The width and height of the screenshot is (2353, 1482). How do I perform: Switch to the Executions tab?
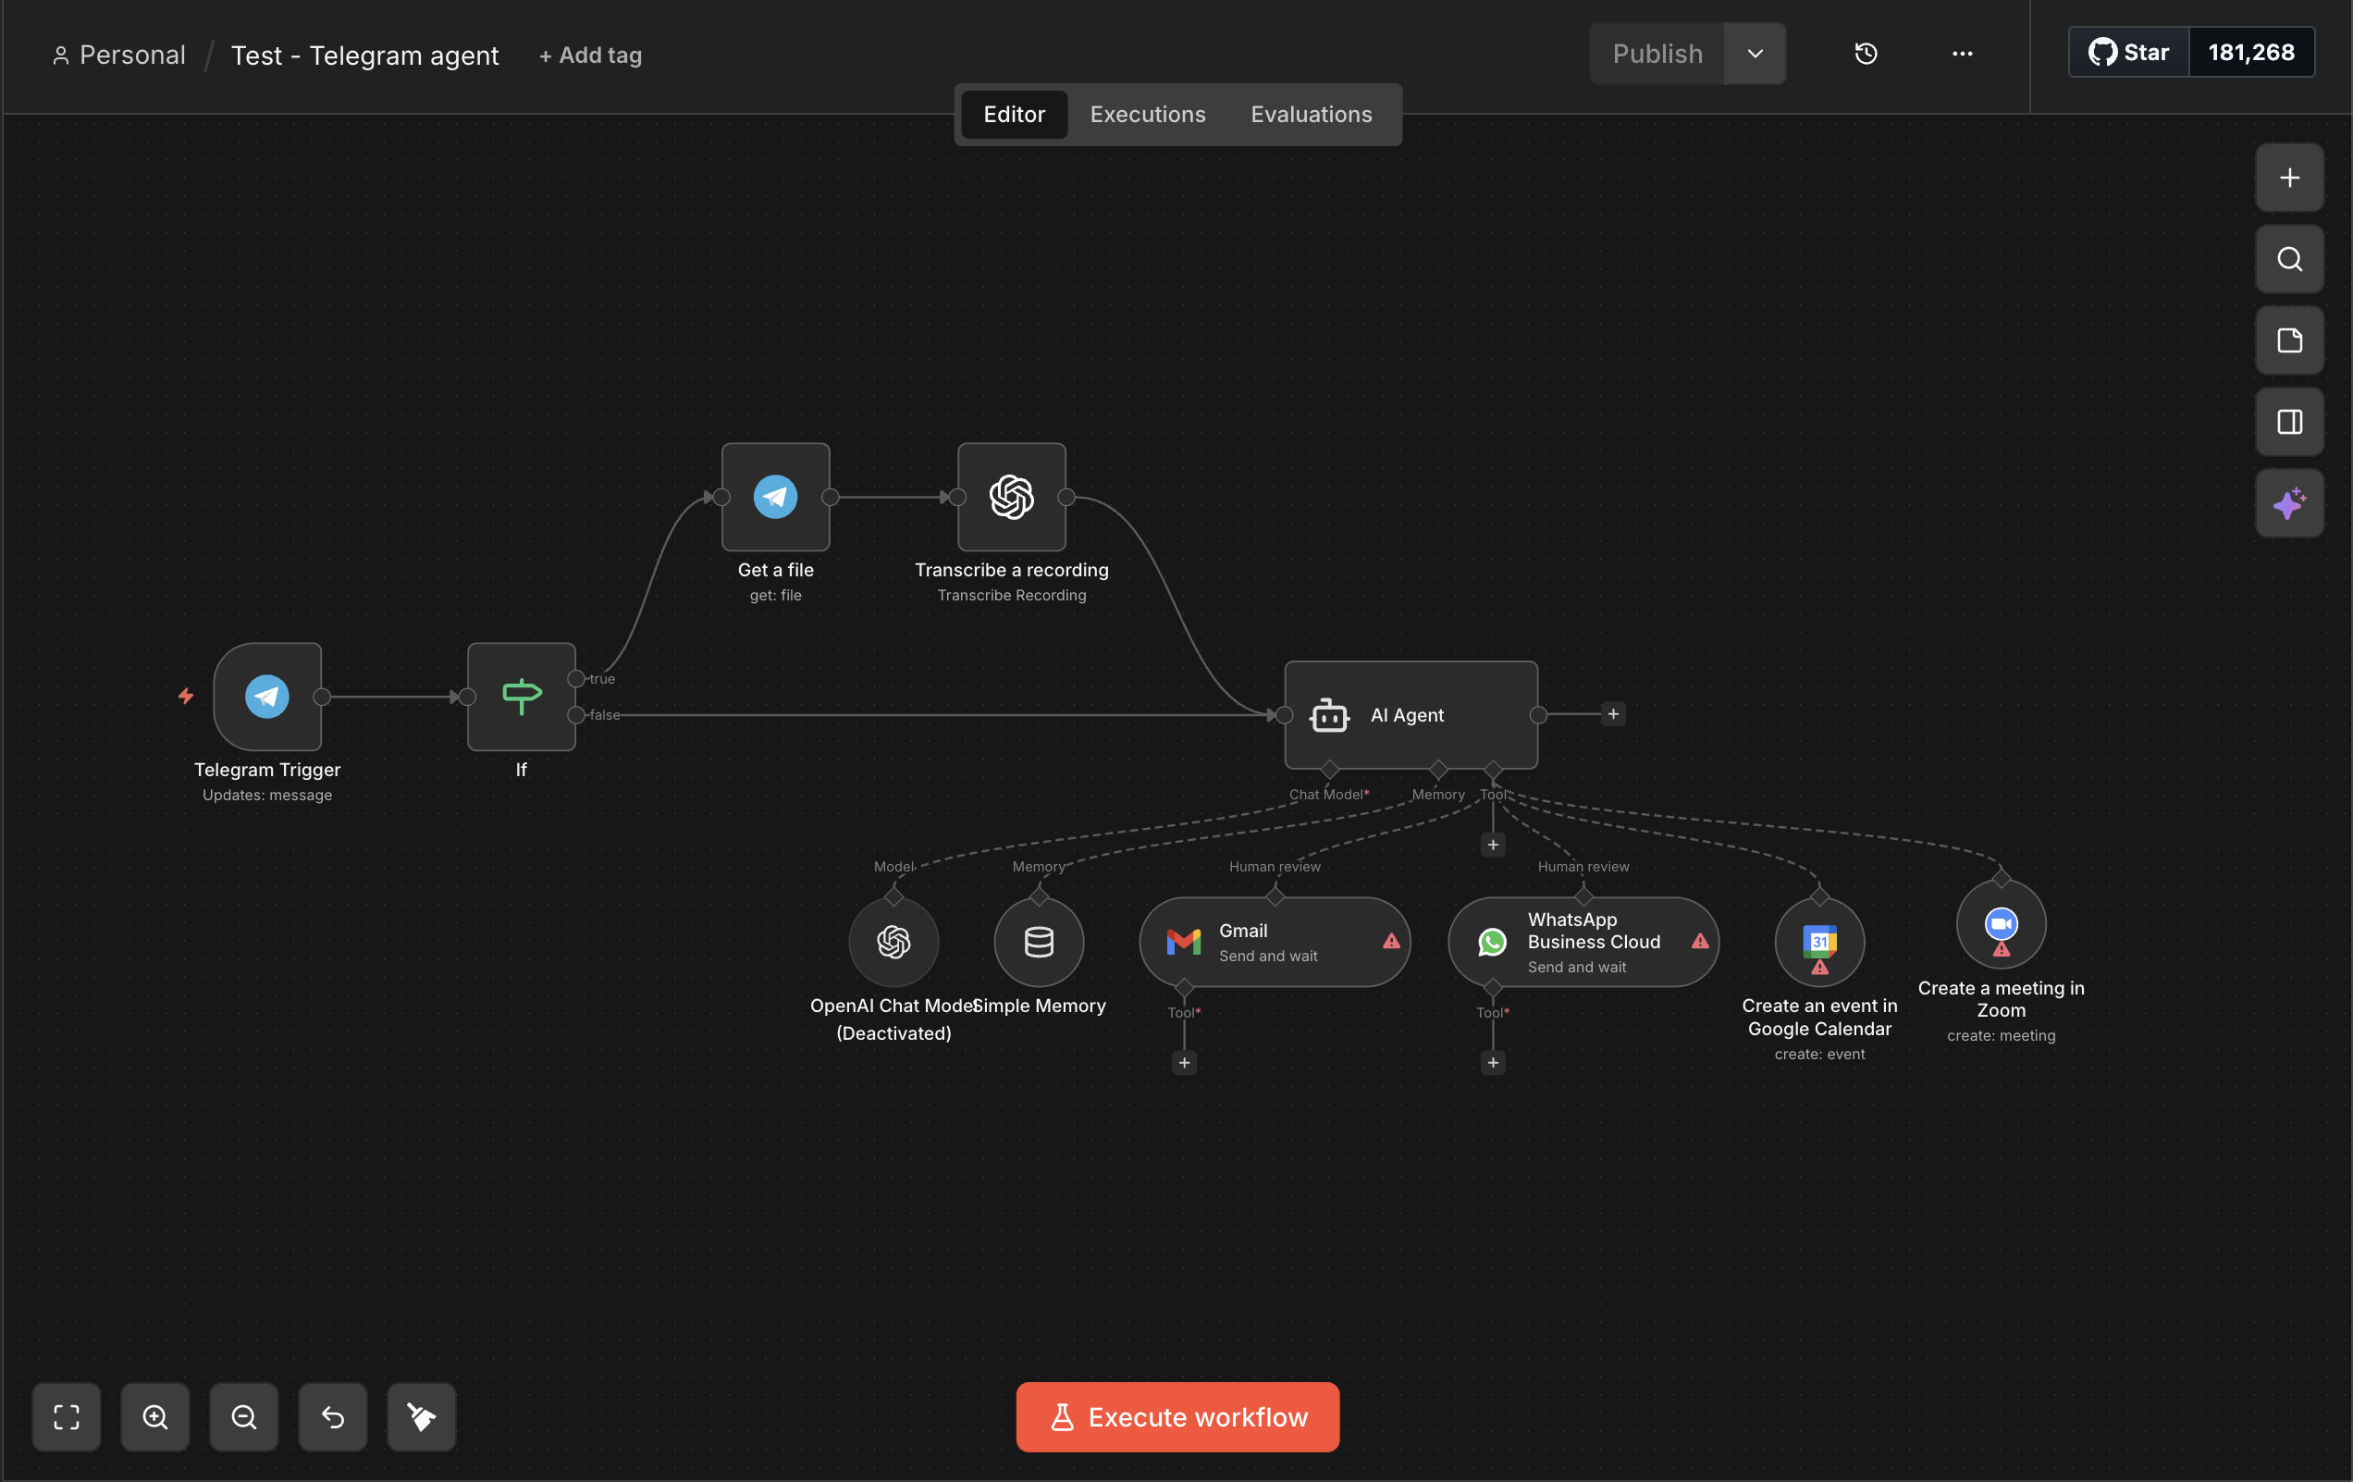[1147, 115]
